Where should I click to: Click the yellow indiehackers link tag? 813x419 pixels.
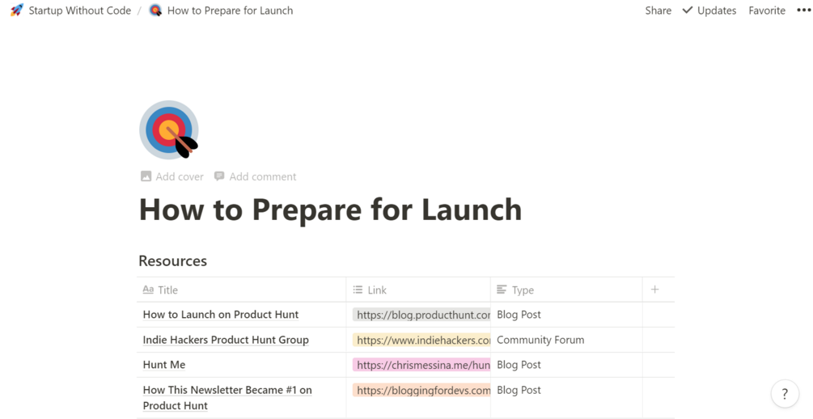pyautogui.click(x=422, y=340)
